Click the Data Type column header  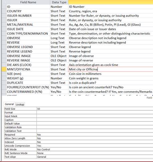point(59,2)
